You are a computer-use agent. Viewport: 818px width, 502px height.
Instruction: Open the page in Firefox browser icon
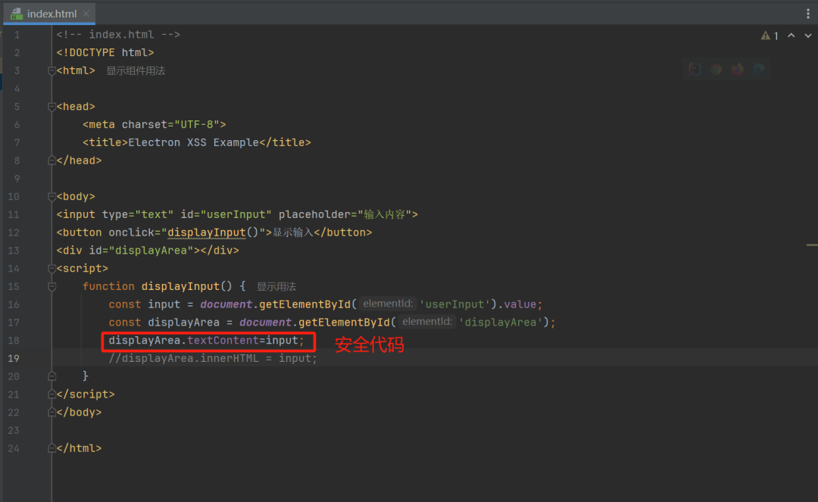coord(737,70)
